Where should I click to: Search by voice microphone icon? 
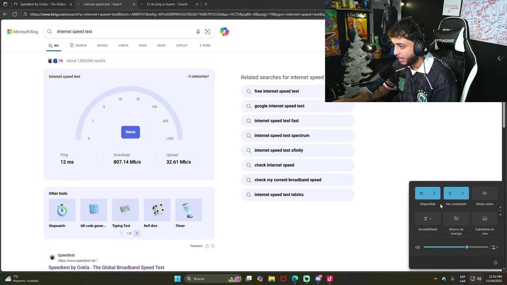pos(198,32)
